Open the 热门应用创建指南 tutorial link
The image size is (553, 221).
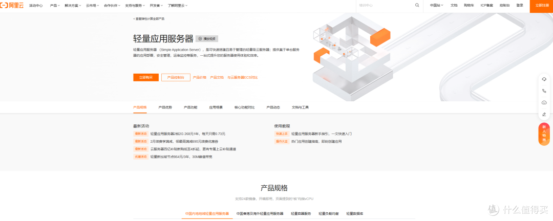[316, 141]
